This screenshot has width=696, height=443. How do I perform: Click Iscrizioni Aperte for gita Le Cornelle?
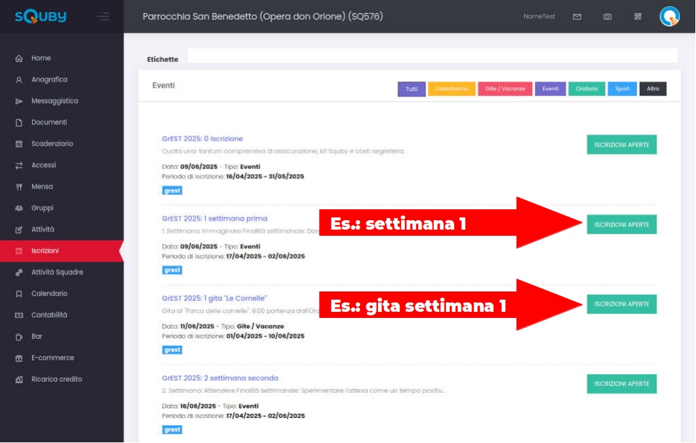coord(621,304)
